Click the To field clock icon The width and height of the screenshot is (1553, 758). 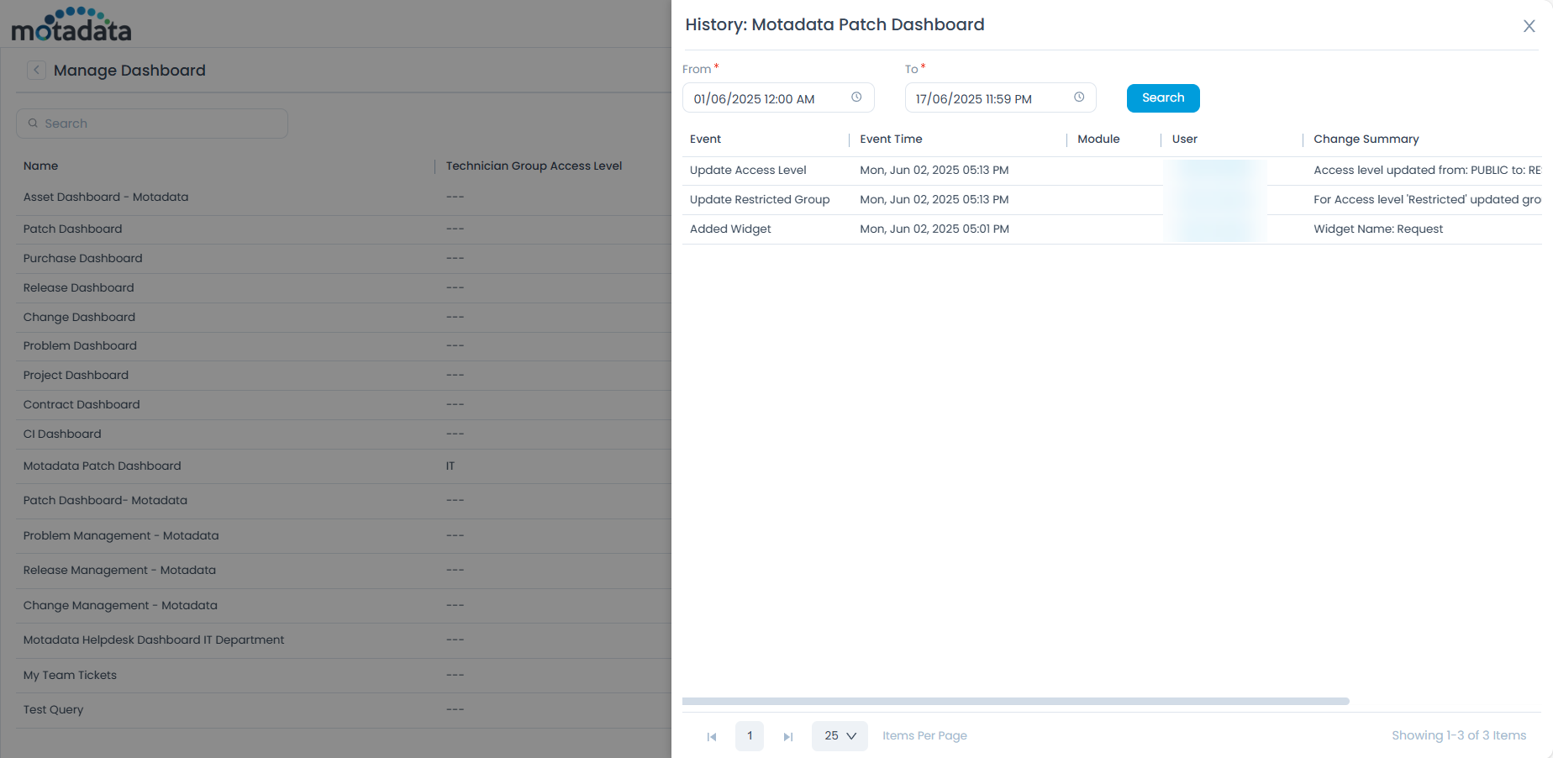coord(1079,97)
